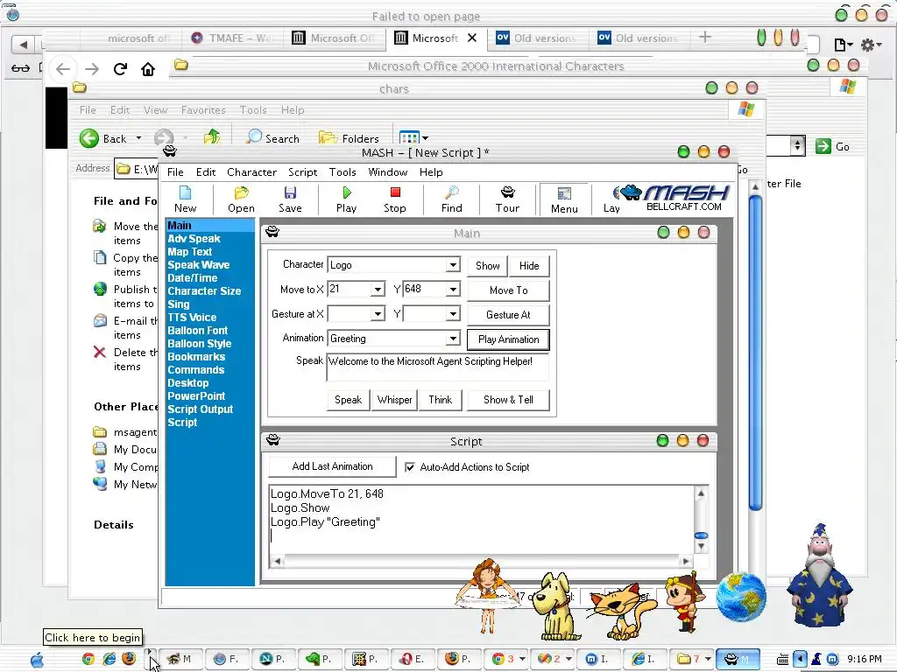This screenshot has height=672, width=897.
Task: Select Adv Speak in the MASH sidebar
Action: coord(194,239)
